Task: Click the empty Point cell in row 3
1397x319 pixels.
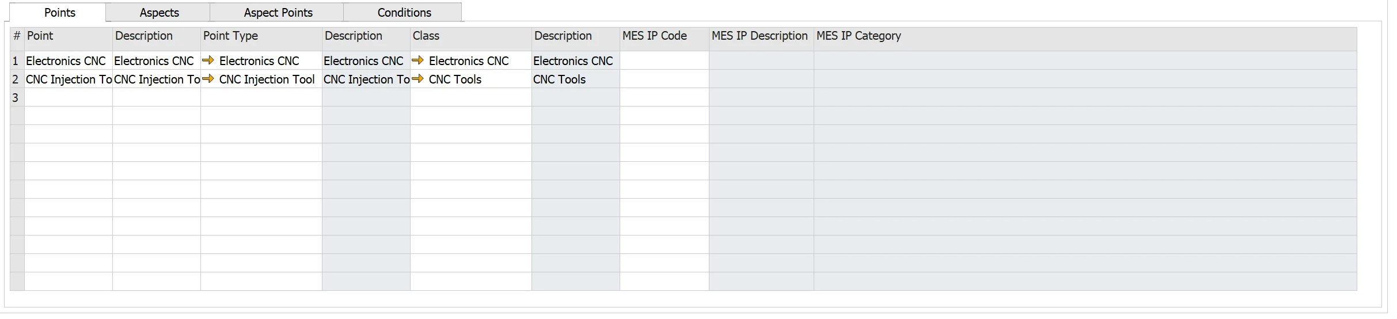Action: [x=68, y=98]
